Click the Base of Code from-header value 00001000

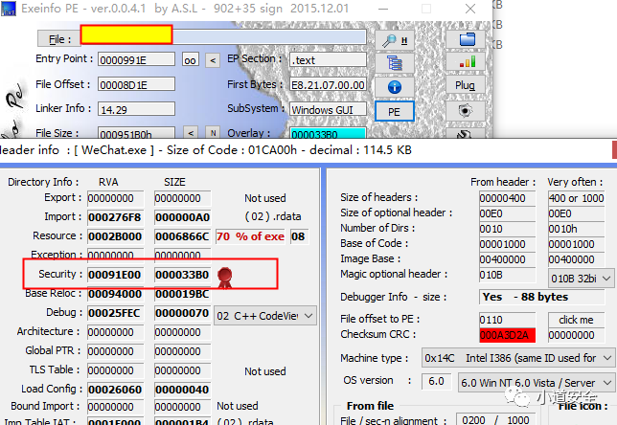tap(507, 244)
